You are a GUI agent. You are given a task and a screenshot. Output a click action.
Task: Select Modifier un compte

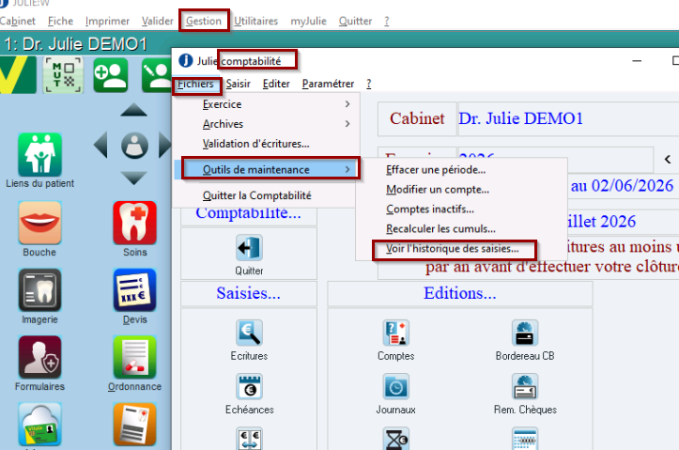tap(462, 189)
